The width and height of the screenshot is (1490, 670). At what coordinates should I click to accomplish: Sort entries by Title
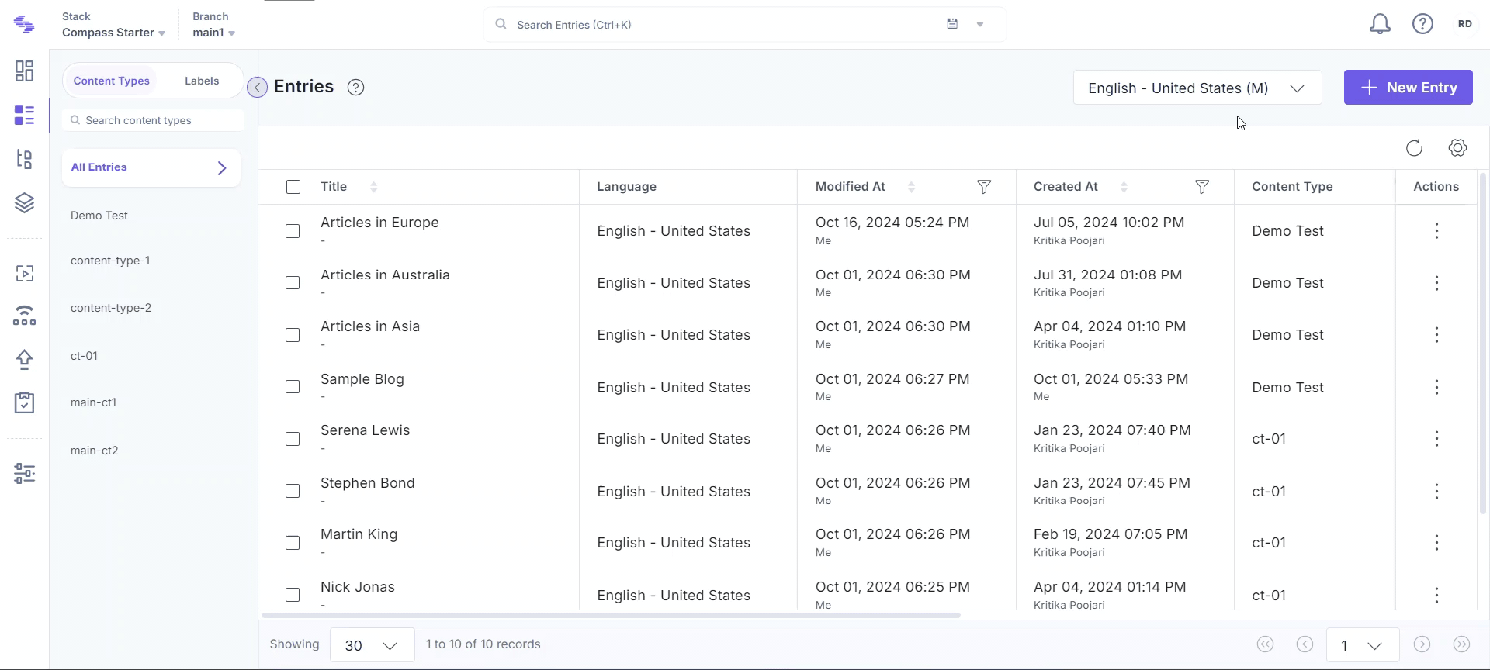373,187
